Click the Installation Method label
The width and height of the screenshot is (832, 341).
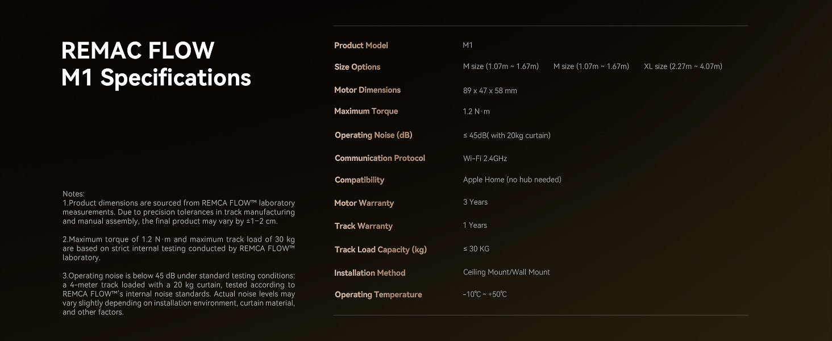click(369, 273)
